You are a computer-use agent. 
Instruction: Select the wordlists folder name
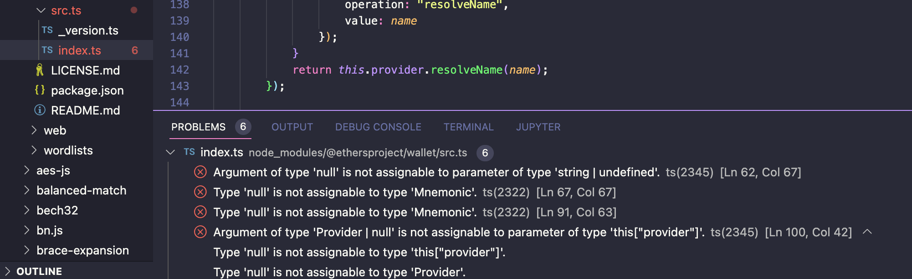coord(68,150)
